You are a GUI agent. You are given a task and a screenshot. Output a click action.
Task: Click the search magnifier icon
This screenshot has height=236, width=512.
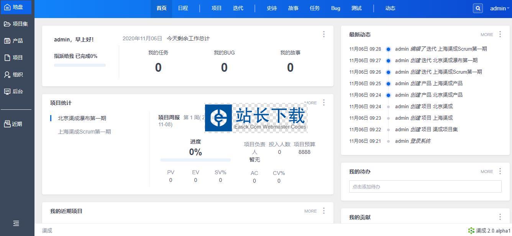tap(478, 8)
